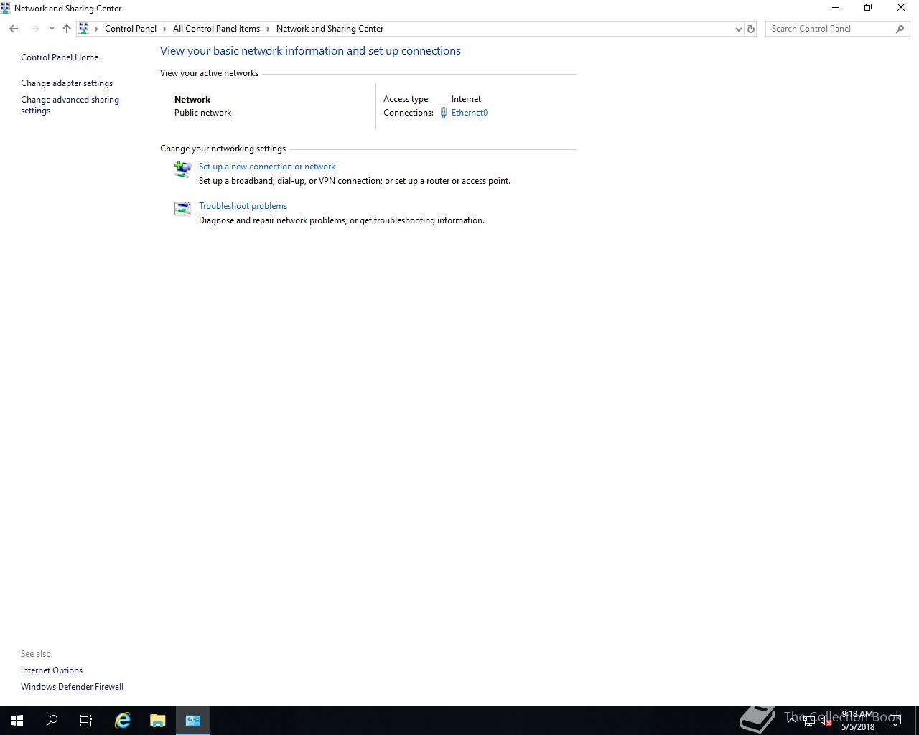Click the muted volume tray icon
This screenshot has height=735, width=919.
click(826, 721)
